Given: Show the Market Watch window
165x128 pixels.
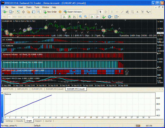Looking at the screenshot, I should coord(18,12).
